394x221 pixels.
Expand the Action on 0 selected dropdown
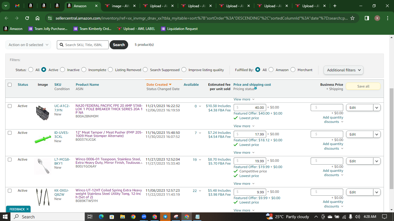click(x=28, y=45)
